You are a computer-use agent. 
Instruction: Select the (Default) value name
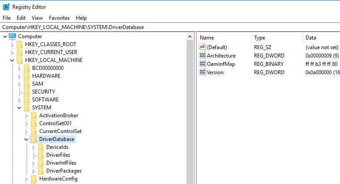coord(217,47)
